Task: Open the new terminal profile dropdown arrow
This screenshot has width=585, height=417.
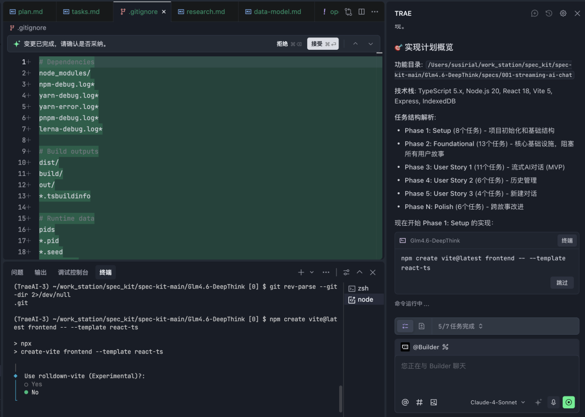Action: [312, 272]
